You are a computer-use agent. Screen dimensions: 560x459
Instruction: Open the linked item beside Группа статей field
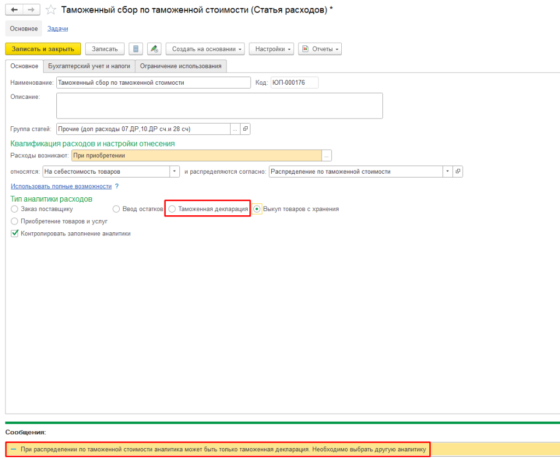(245, 129)
